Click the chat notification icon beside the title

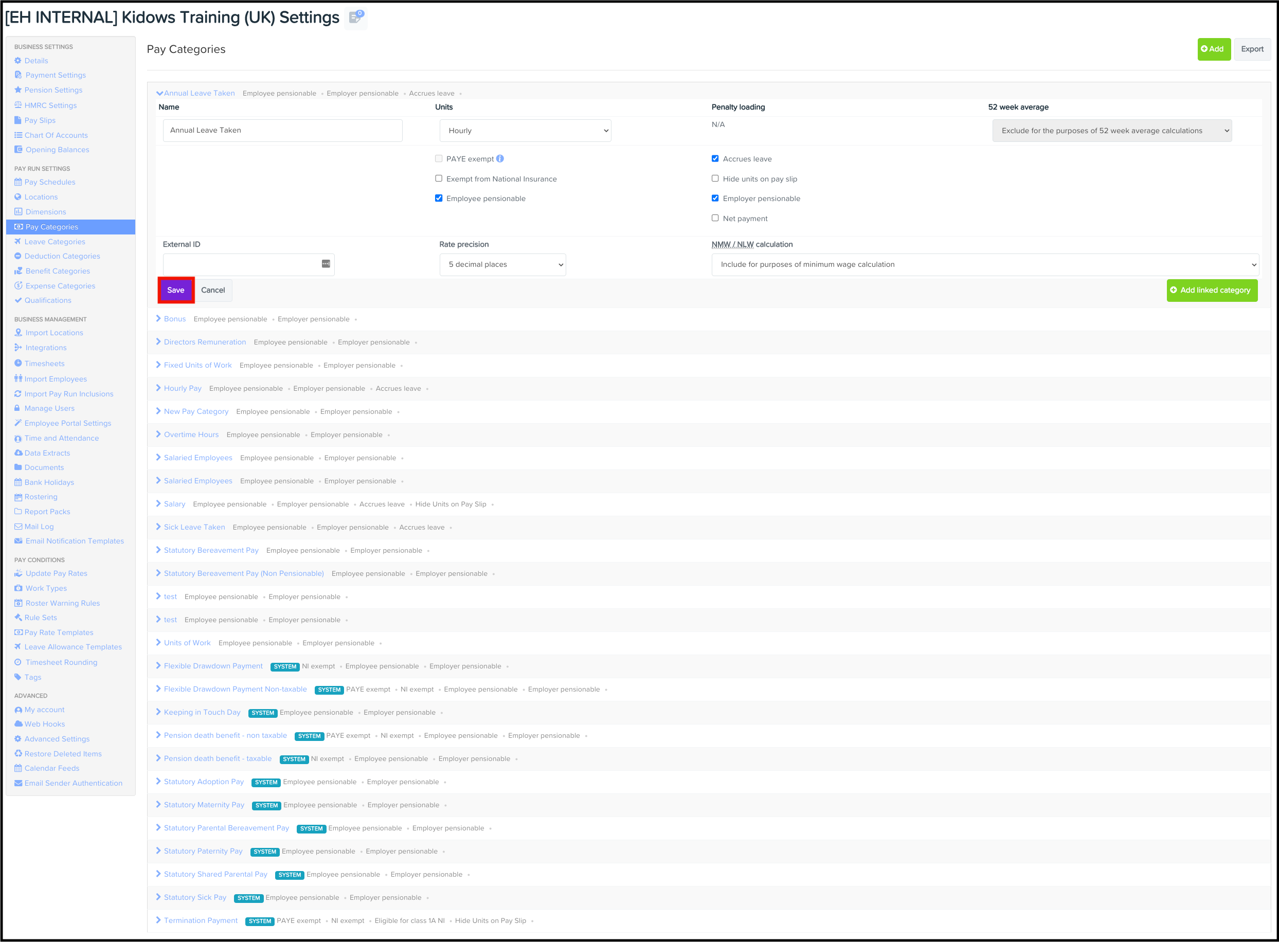(x=356, y=17)
